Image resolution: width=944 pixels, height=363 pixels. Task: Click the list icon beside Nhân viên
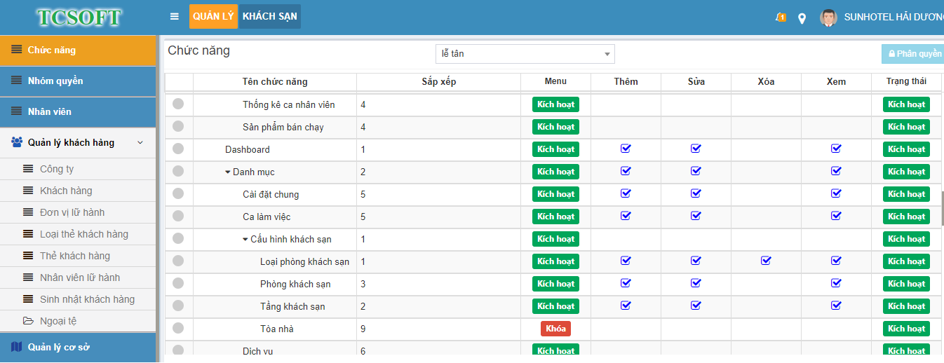(x=16, y=111)
